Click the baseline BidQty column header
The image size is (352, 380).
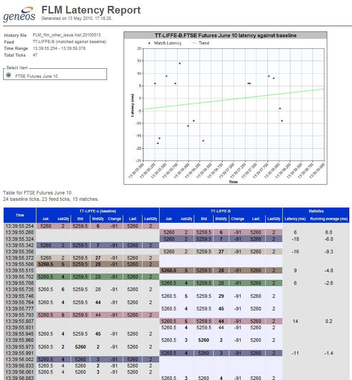tap(98, 219)
